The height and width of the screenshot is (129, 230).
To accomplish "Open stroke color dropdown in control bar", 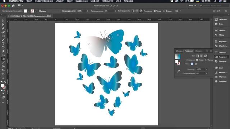I will click(x=35, y=11).
